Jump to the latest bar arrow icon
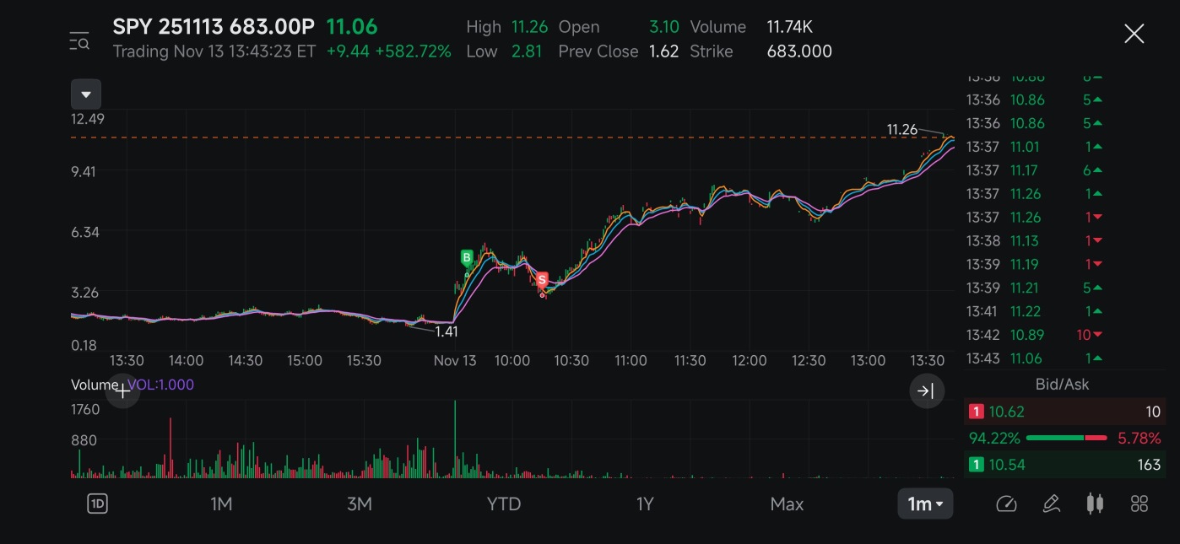This screenshot has height=544, width=1180. tap(926, 390)
